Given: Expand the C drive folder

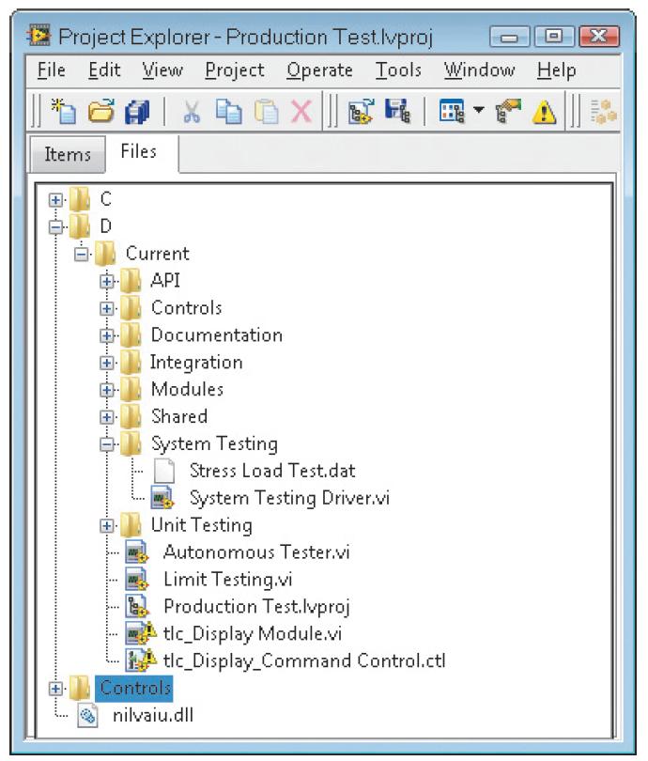Looking at the screenshot, I should (x=55, y=199).
